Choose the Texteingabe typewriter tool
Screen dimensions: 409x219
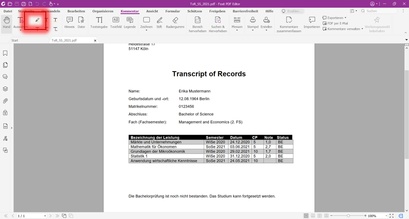[x=99, y=23]
